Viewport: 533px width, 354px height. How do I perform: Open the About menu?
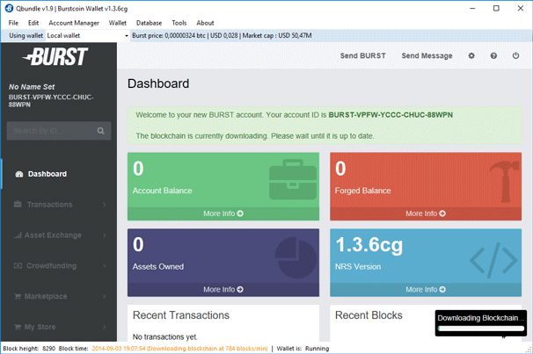205,23
